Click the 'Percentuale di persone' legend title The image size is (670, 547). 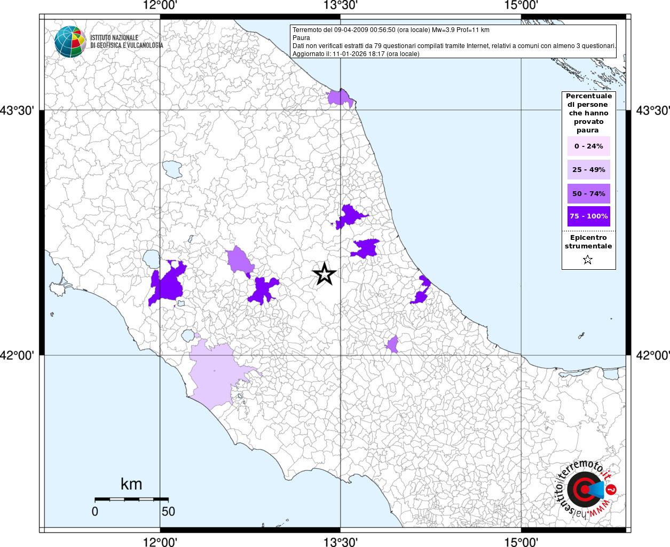tap(588, 113)
